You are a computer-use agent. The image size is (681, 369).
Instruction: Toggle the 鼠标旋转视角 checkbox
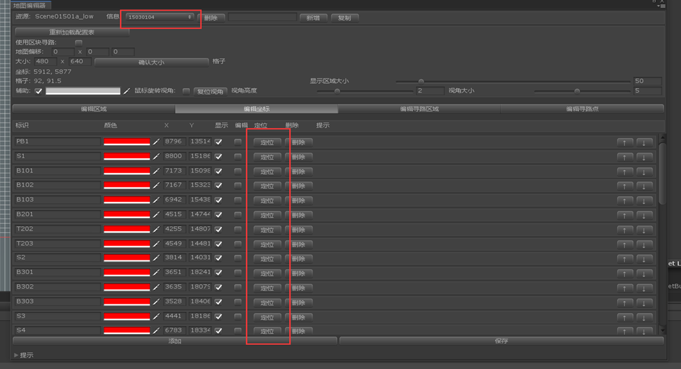[x=186, y=91]
